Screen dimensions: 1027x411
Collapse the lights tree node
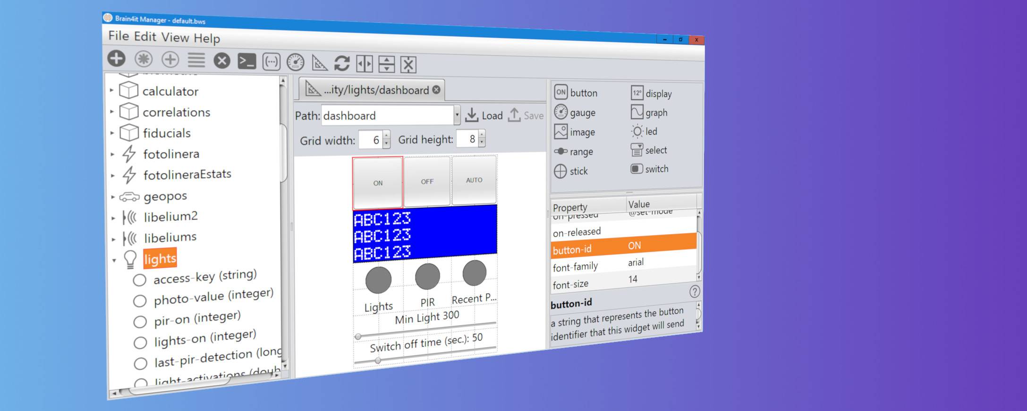pyautogui.click(x=114, y=260)
